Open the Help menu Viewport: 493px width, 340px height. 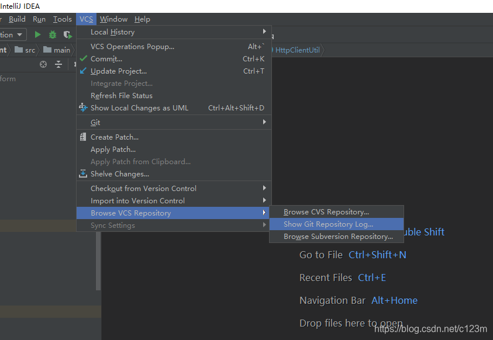[x=142, y=19]
